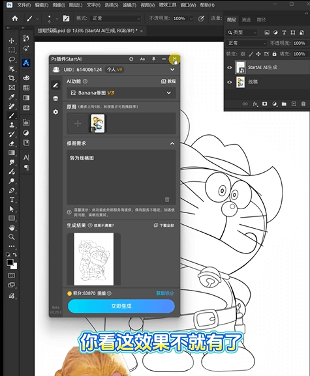The height and width of the screenshot is (376, 310).
Task: Toggle lock all padlock icon
Action: (x=274, y=54)
